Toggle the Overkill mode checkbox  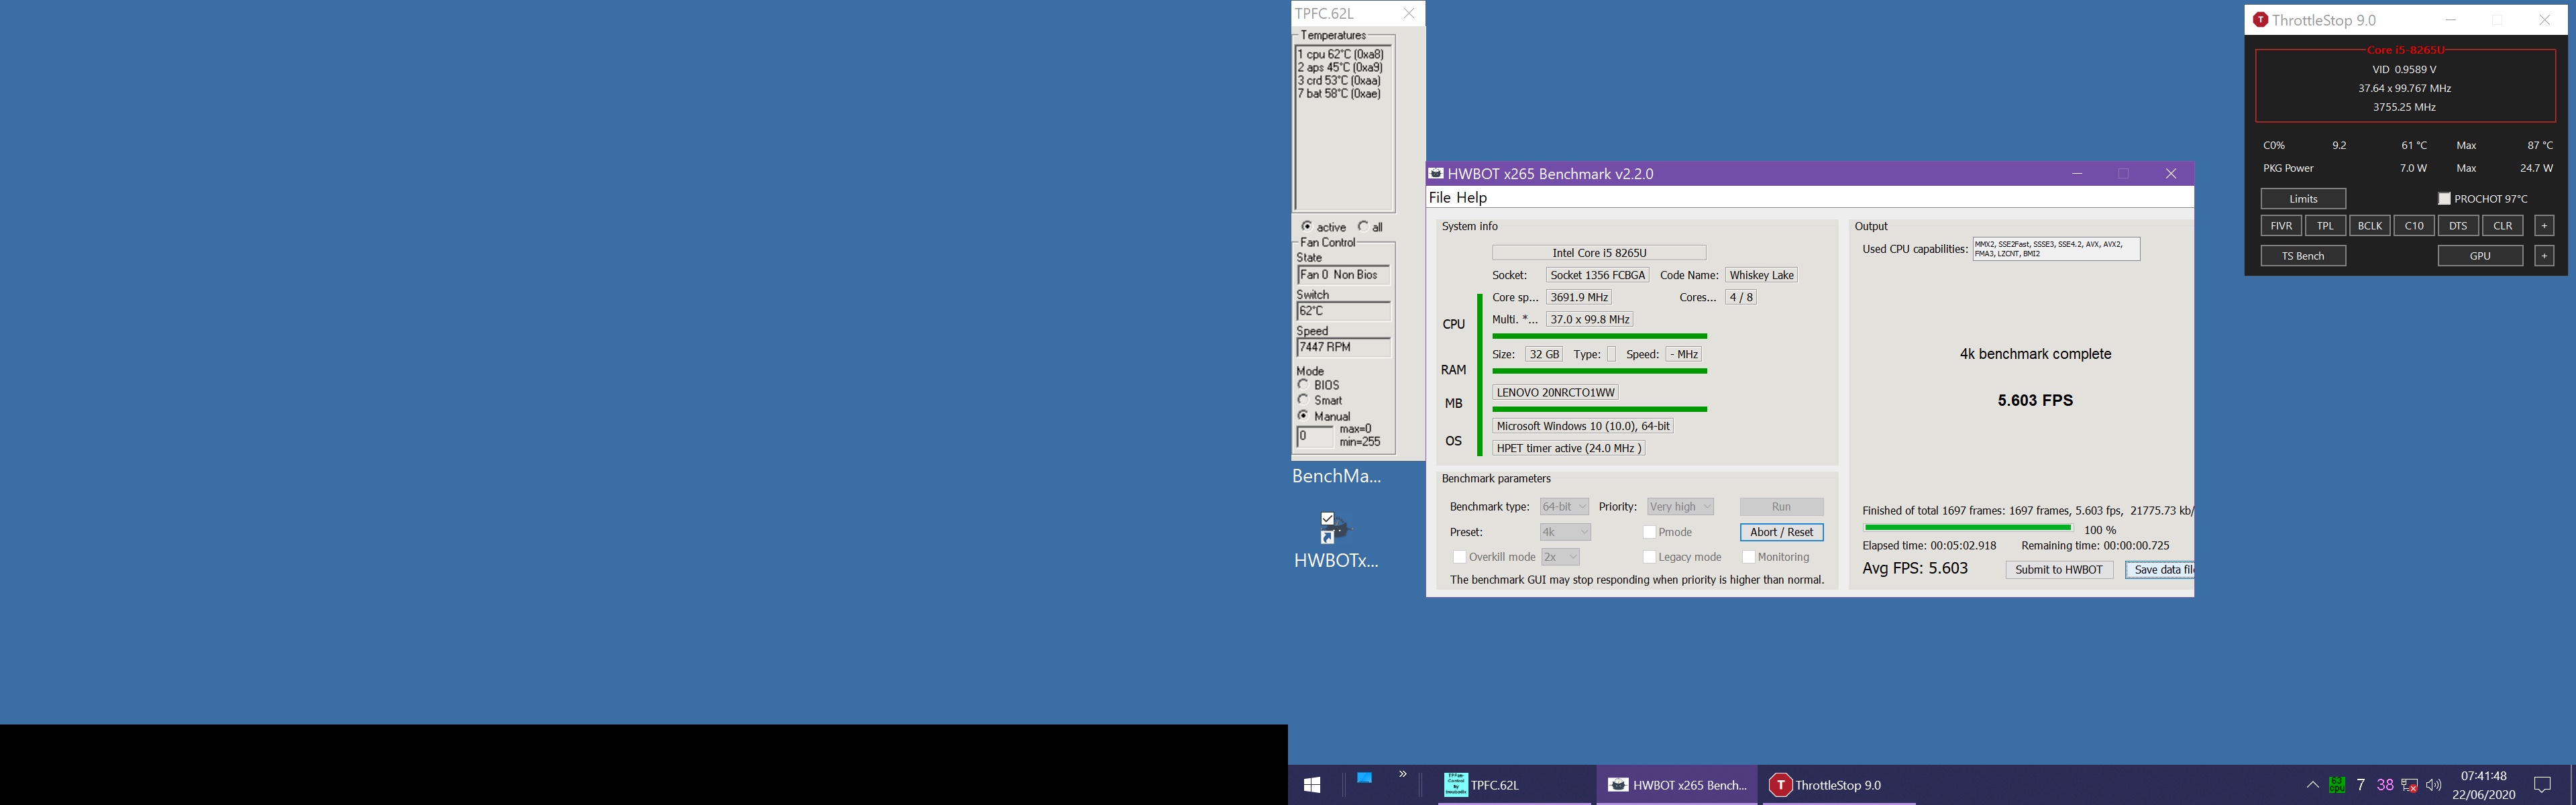click(1459, 557)
